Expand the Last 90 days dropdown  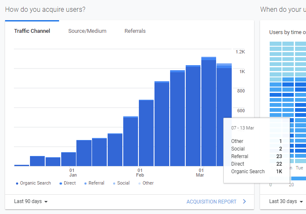pos(31,201)
